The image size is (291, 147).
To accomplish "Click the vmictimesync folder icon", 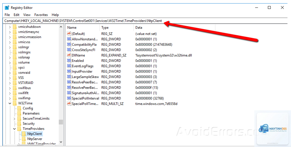I will point(15,32).
